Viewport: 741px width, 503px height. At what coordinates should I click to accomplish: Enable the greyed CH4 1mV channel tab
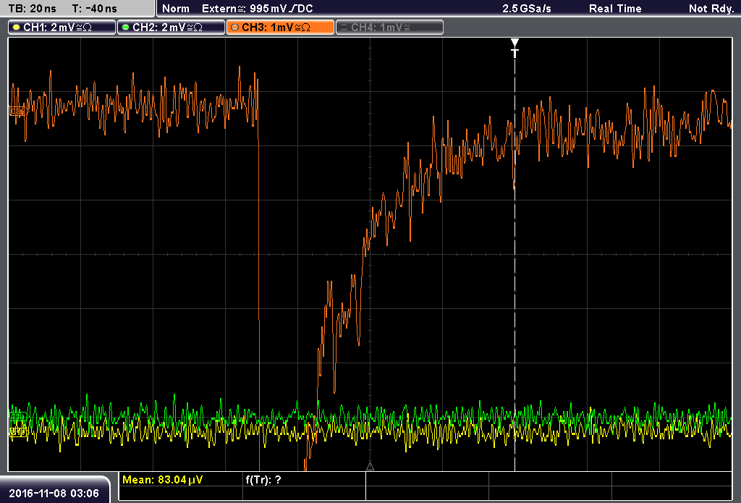pyautogui.click(x=390, y=28)
